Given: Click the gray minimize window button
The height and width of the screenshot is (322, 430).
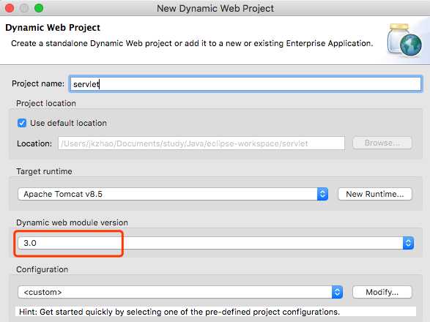Looking at the screenshot, I should point(24,8).
